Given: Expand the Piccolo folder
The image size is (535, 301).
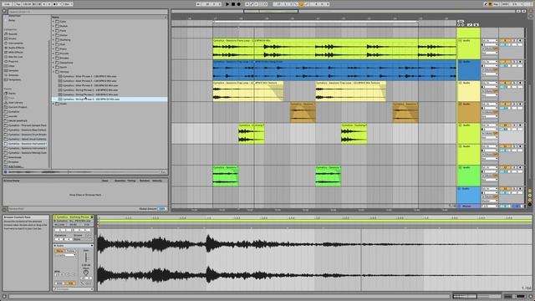Looking at the screenshot, I should (x=53, y=54).
